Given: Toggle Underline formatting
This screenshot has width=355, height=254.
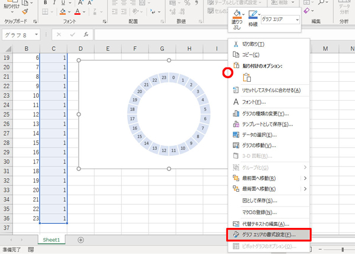Looking at the screenshot, I should point(63,3).
